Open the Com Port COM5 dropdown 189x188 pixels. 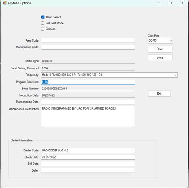point(160,40)
